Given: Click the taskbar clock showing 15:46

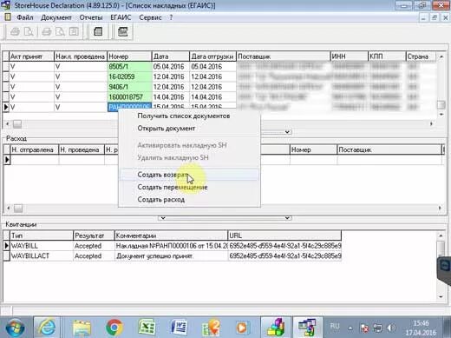Looking at the screenshot, I should click(x=421, y=323).
